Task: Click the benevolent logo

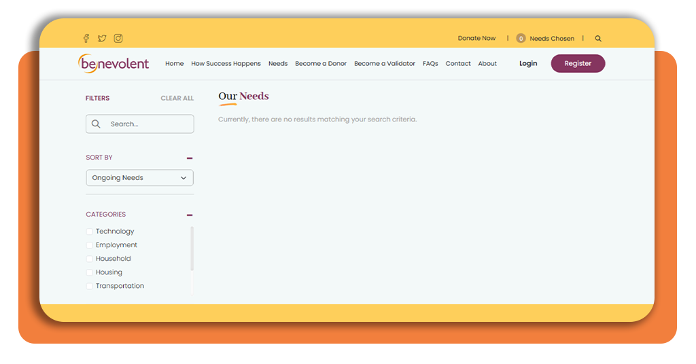Action: click(114, 63)
